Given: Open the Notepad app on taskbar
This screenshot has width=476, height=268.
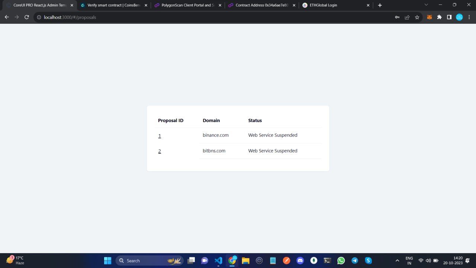Looking at the screenshot, I should 273,261.
